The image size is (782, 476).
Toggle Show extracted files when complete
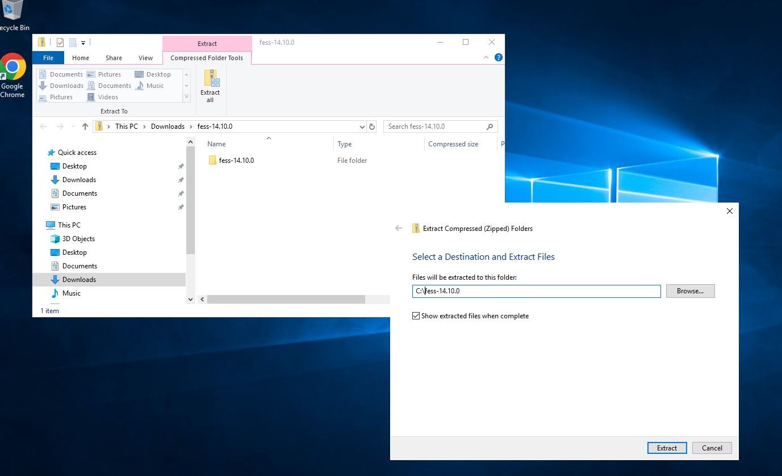pyautogui.click(x=416, y=316)
